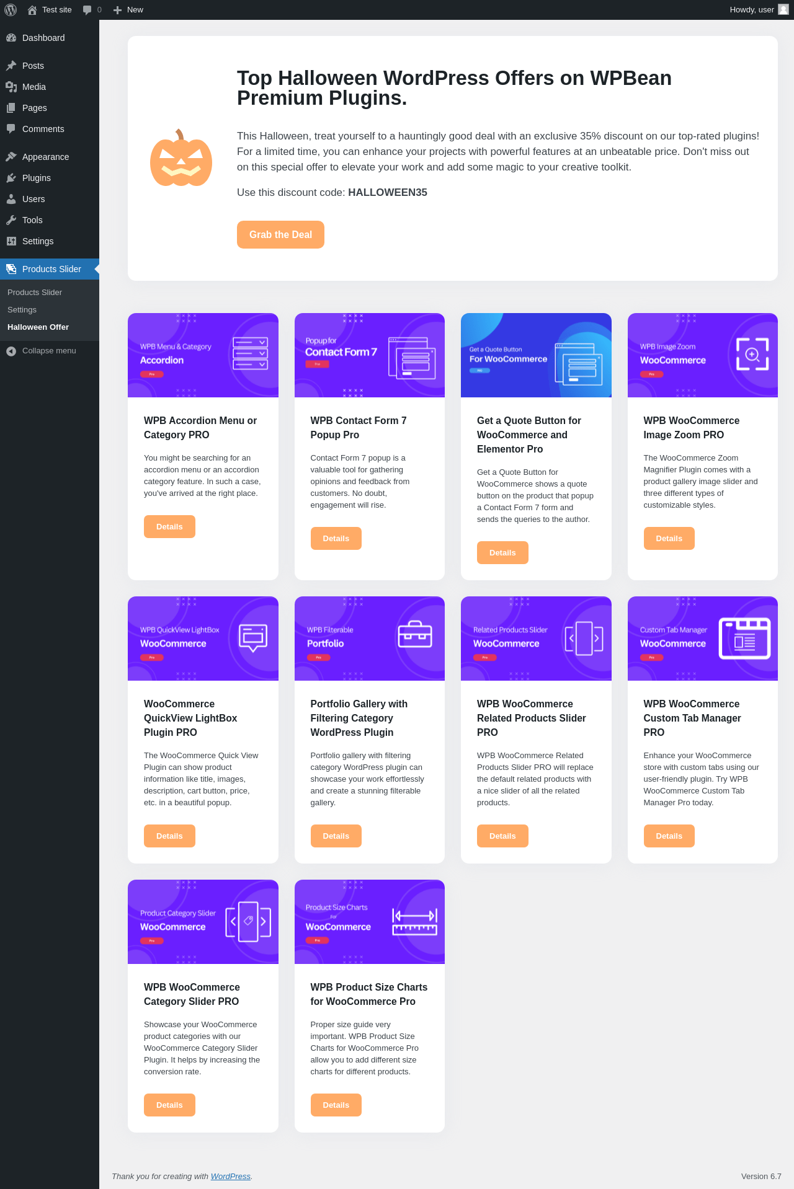
Task: Click the WPB Product Size Charts title
Action: click(x=369, y=994)
